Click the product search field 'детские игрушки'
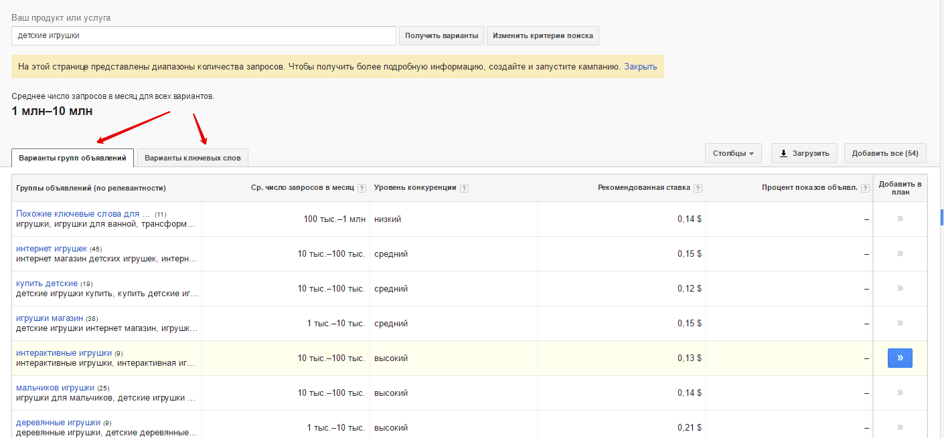Image resolution: width=944 pixels, height=438 pixels. 204,36
